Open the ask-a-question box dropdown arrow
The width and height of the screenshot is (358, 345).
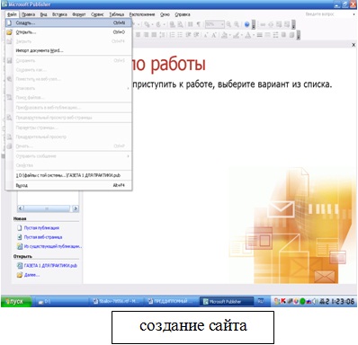(354, 14)
